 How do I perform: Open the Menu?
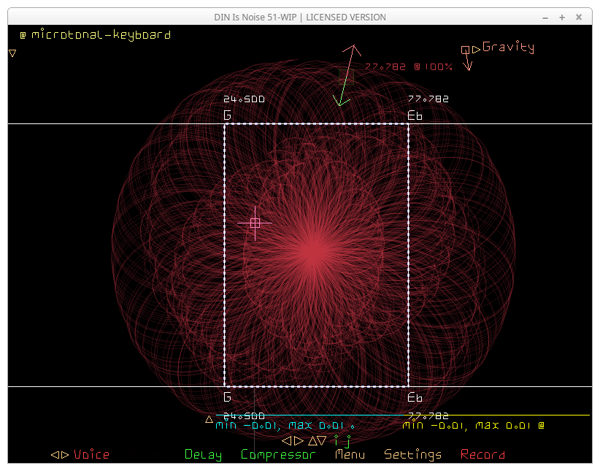350,454
